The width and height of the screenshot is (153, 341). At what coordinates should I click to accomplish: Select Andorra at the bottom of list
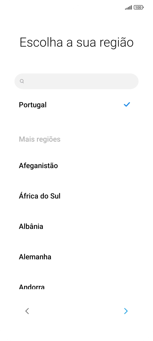point(32,286)
